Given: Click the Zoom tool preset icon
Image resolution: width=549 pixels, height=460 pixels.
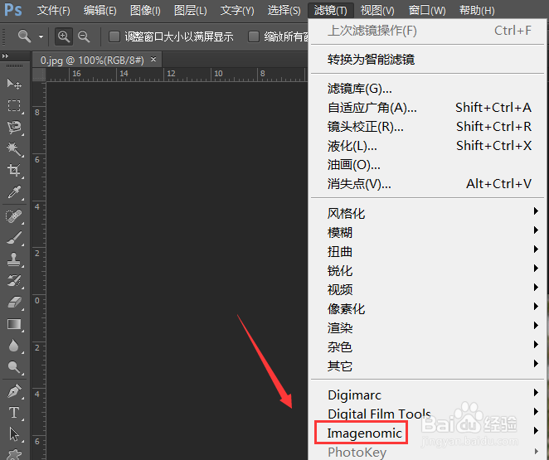Looking at the screenshot, I should [x=24, y=36].
